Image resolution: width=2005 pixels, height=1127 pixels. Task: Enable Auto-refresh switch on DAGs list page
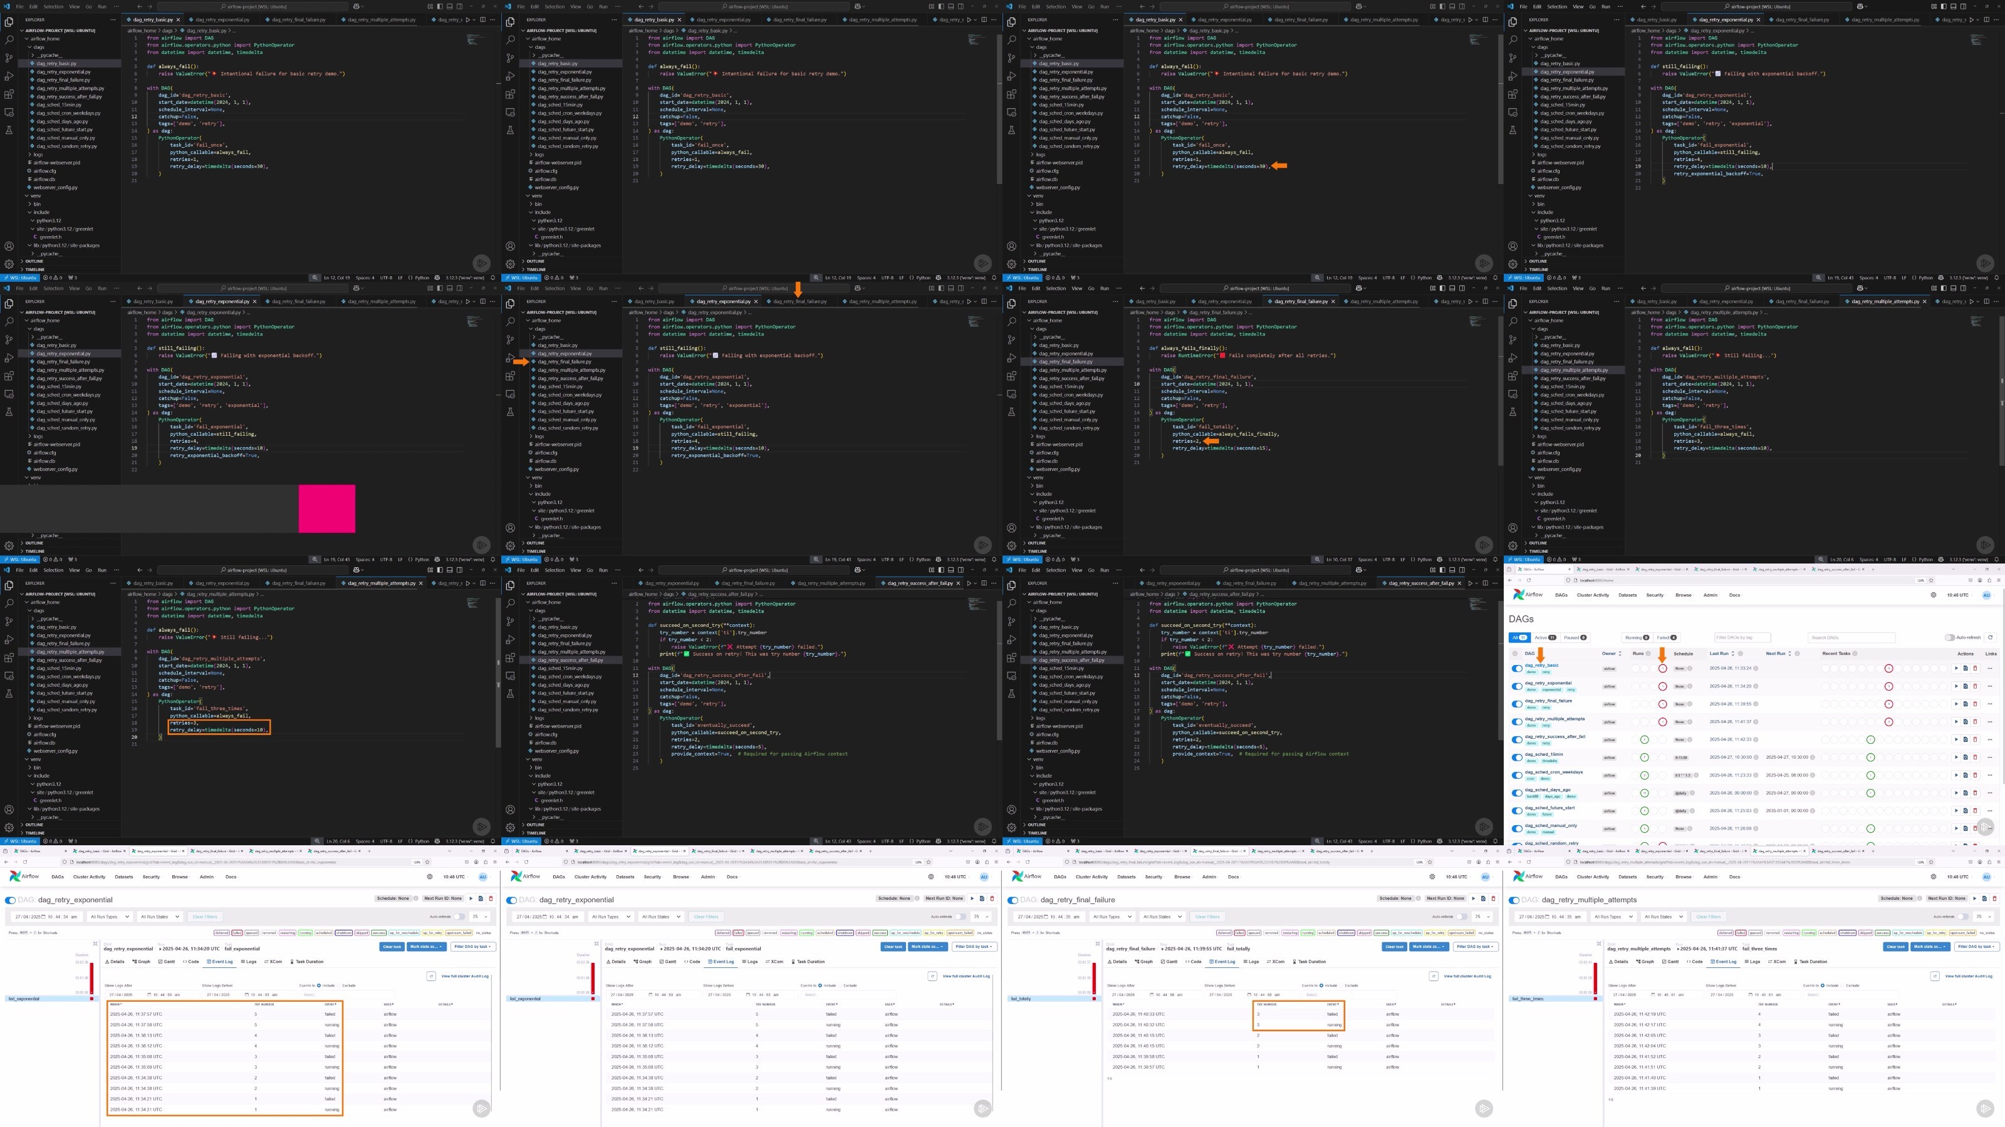click(x=1950, y=638)
